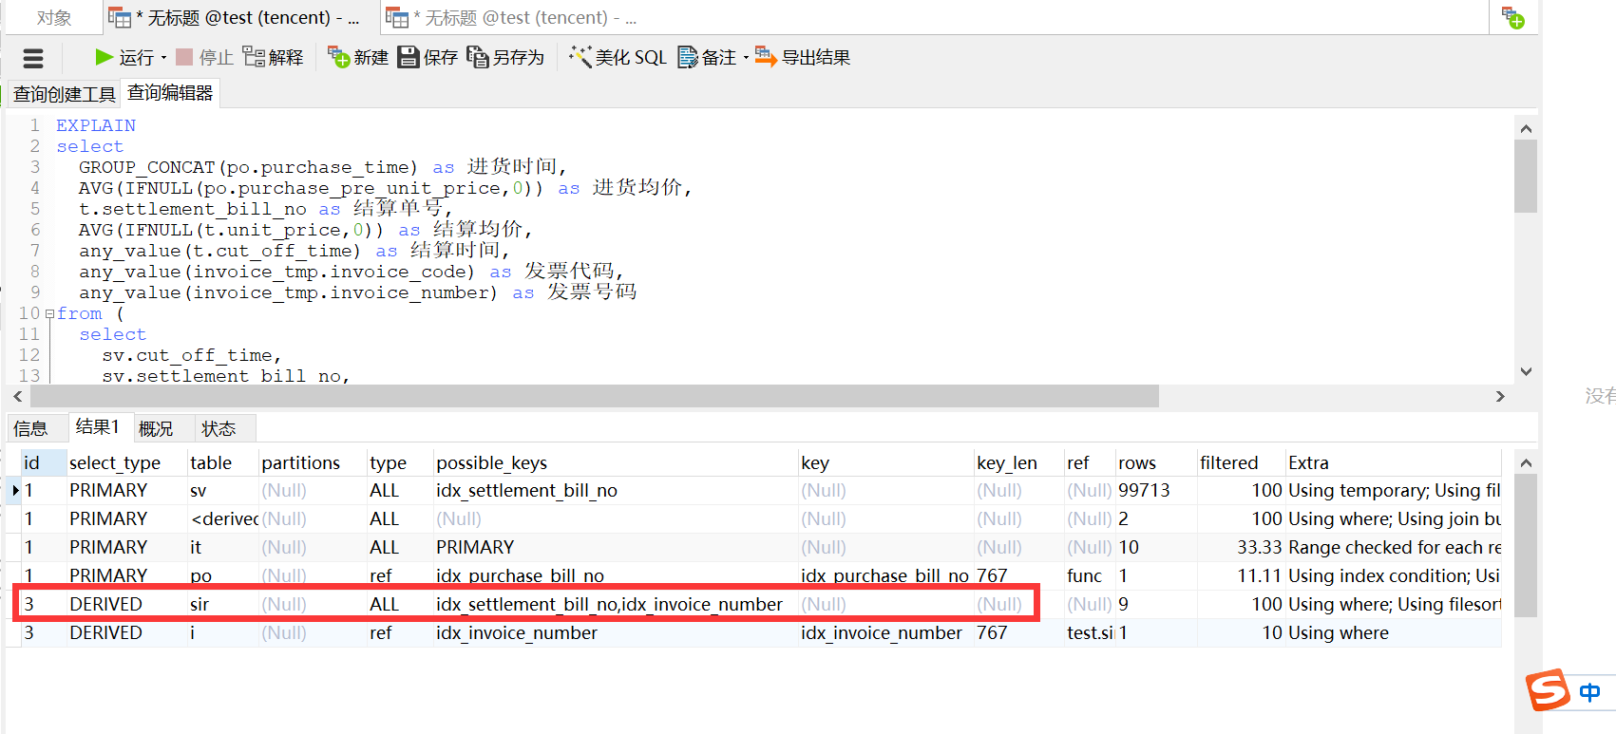This screenshot has width=1616, height=734.
Task: Run the query with 运行 button
Action: pyautogui.click(x=124, y=58)
